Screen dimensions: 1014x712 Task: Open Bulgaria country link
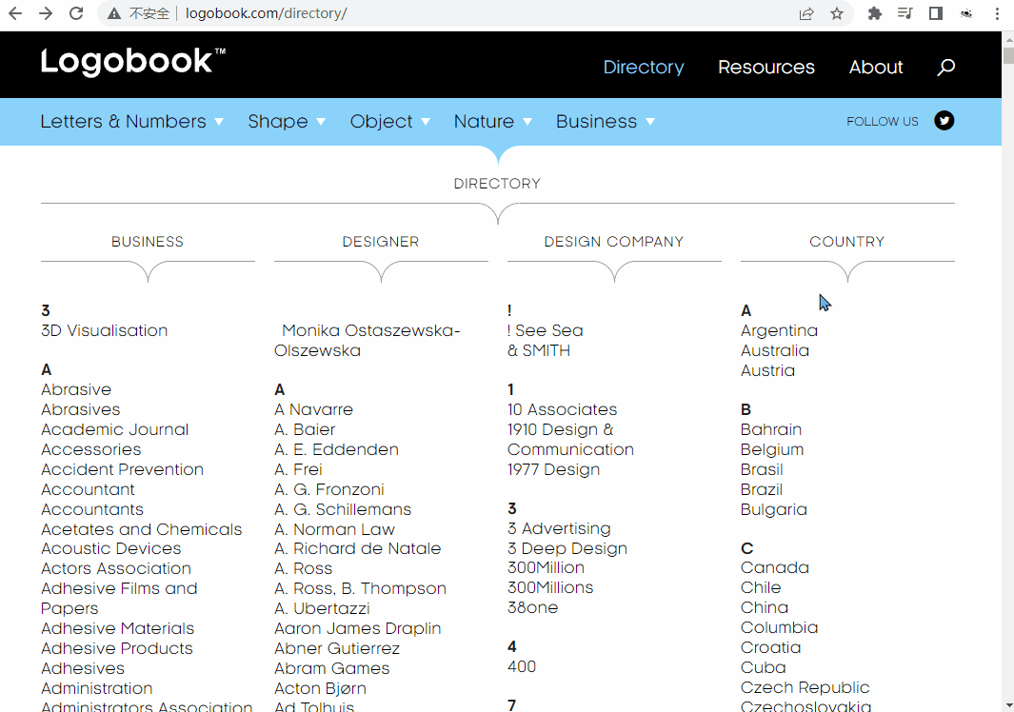click(x=774, y=509)
